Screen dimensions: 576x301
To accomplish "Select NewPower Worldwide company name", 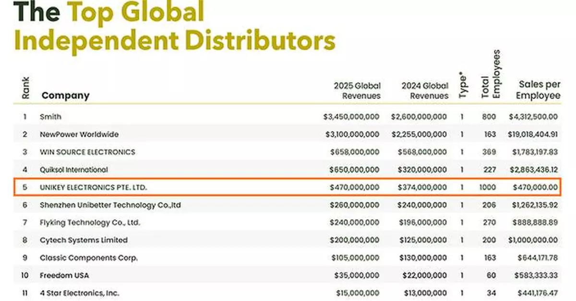I will coord(79,134).
